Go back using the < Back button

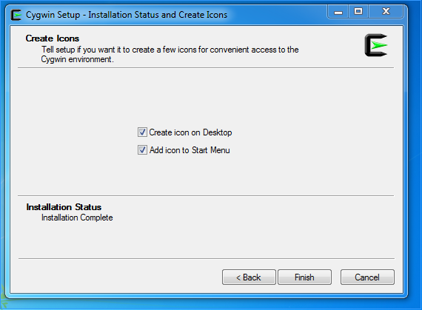[249, 277]
